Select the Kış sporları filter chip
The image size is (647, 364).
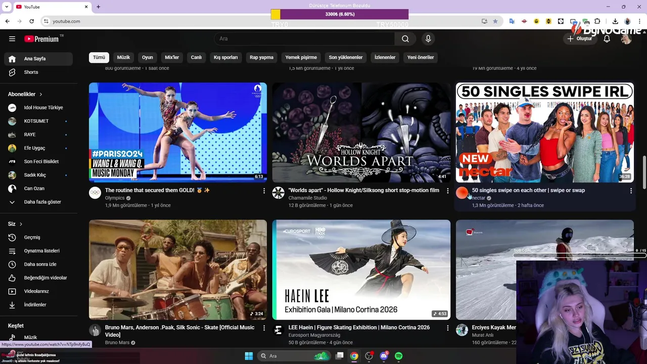225,57
